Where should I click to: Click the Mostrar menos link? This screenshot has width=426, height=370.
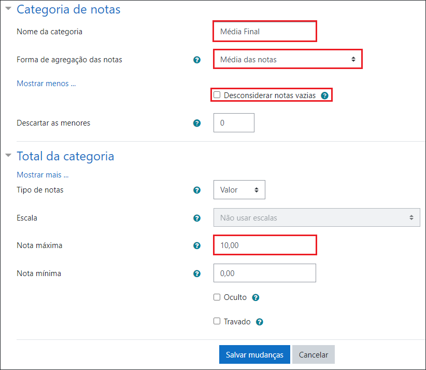point(46,84)
